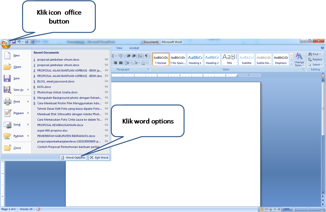Expand the Print submenu arrow
The height and width of the screenshot is (212, 326).
click(x=28, y=102)
